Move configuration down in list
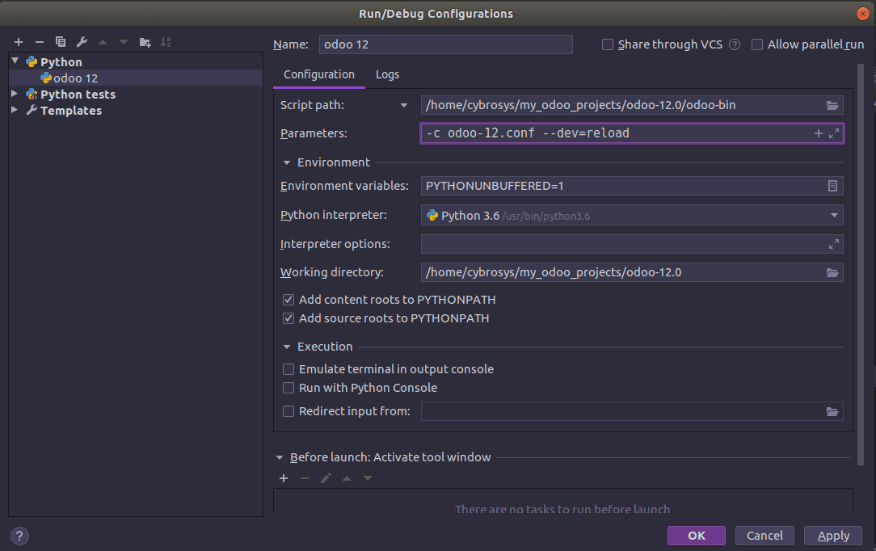 click(x=124, y=42)
